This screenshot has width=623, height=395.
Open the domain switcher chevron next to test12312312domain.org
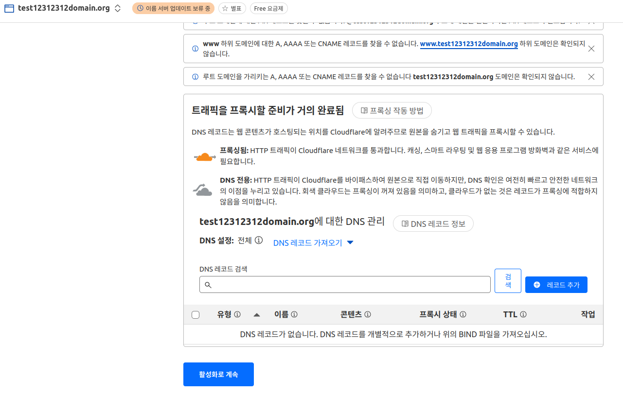coord(118,8)
